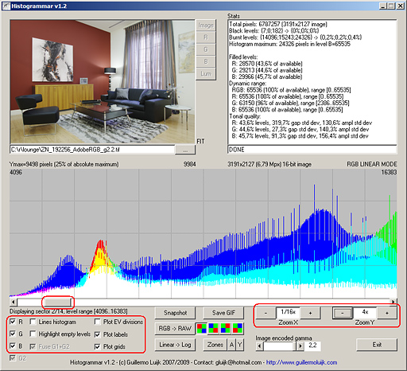Click the histogram scrollbar right arrow
The image size is (407, 371).
(x=393, y=302)
